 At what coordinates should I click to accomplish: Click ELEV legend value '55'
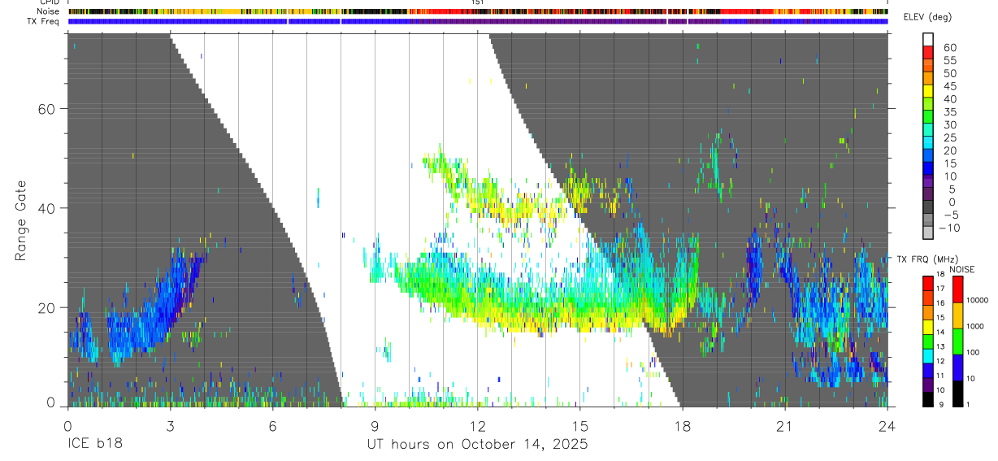point(948,61)
